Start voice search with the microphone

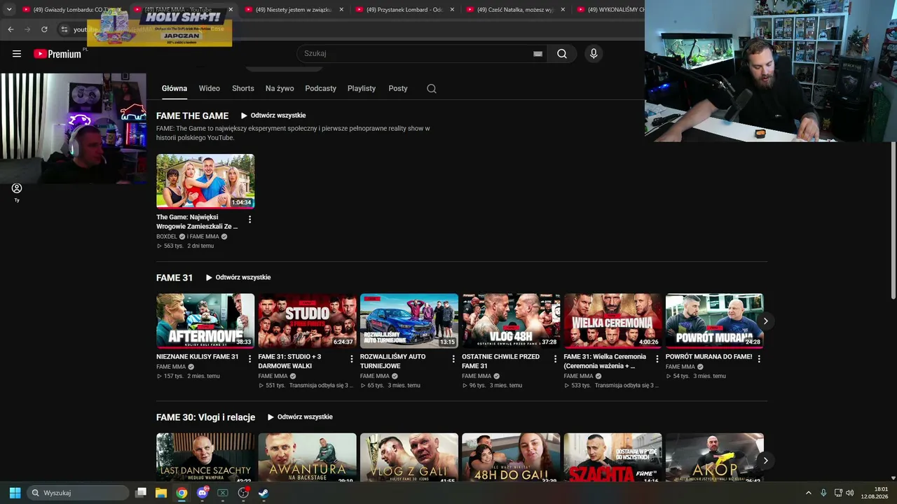click(x=594, y=54)
